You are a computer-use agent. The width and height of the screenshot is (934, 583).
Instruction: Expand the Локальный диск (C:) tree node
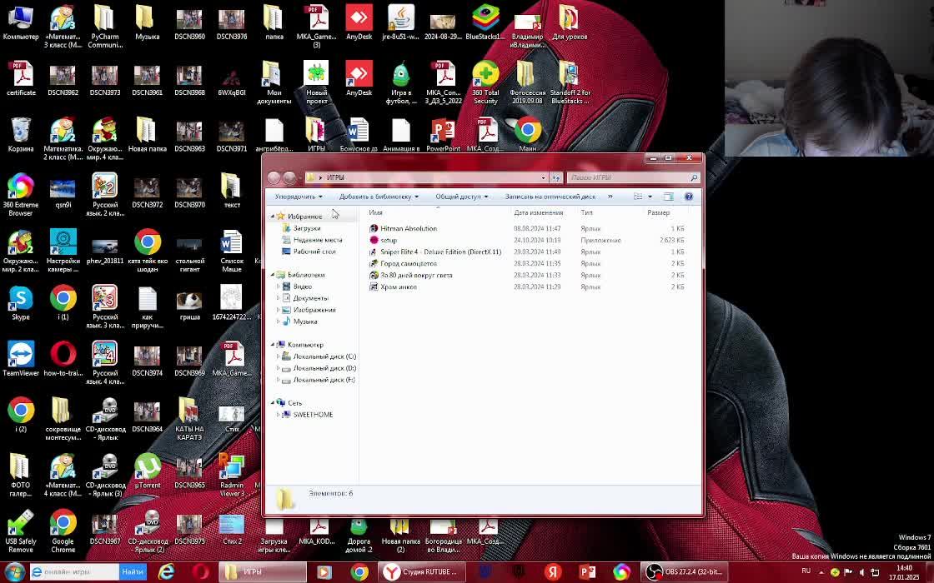[279, 356]
